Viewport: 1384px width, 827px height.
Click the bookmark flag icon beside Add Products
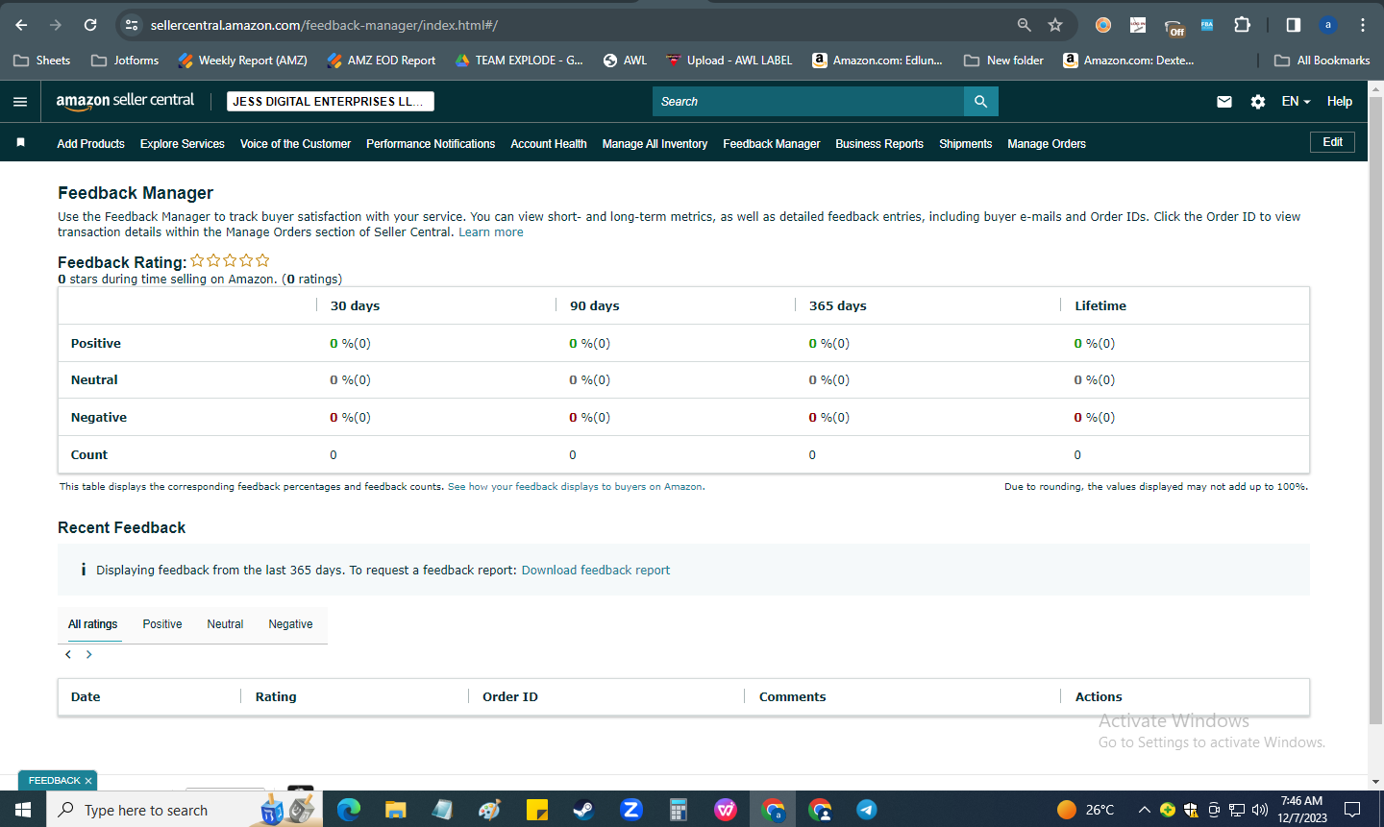click(x=20, y=142)
